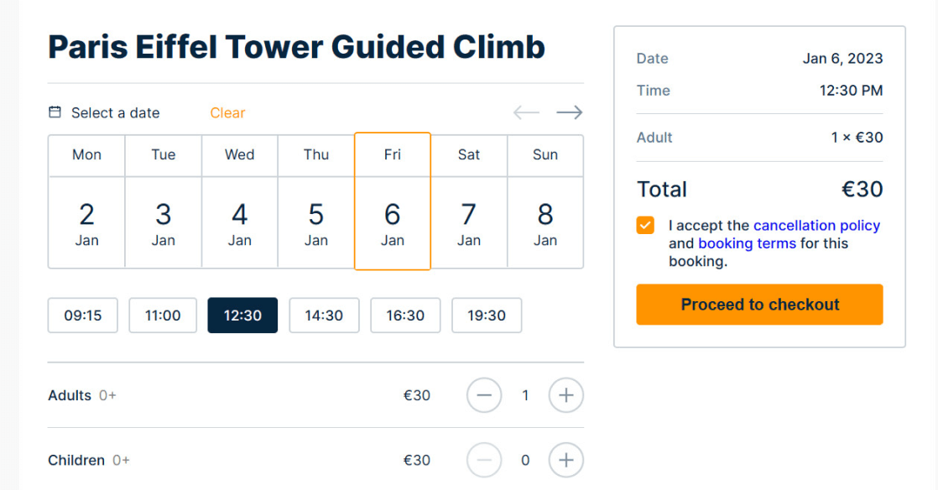938x490 pixels.
Task: Decrease Children count with minus button
Action: [484, 460]
